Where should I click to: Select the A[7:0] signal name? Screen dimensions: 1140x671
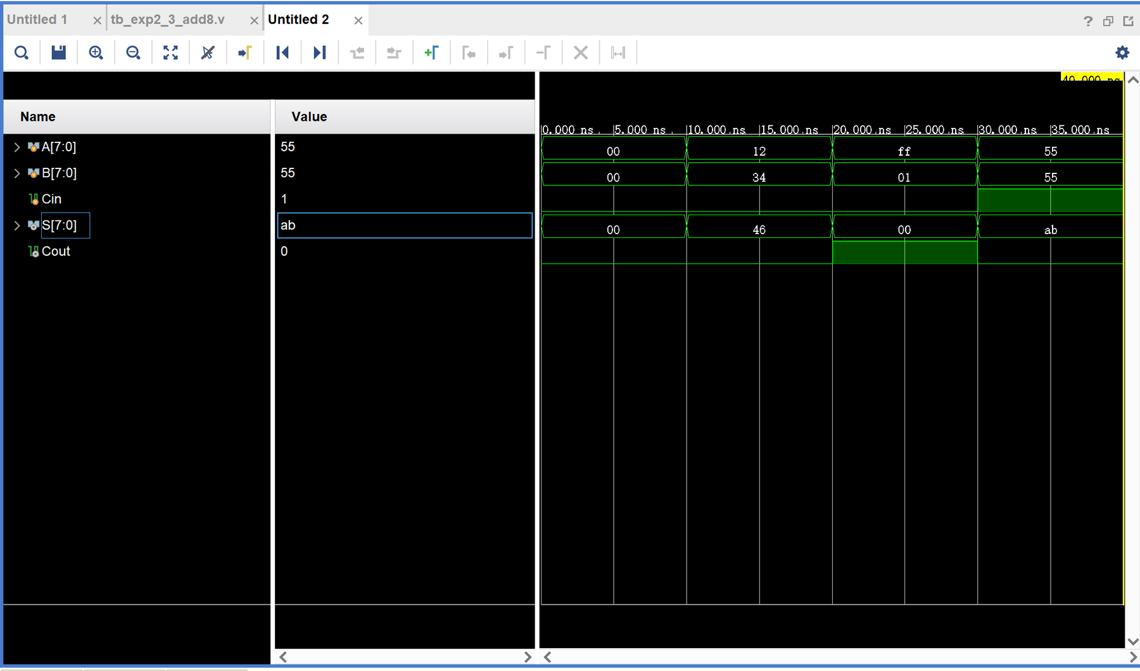59,147
